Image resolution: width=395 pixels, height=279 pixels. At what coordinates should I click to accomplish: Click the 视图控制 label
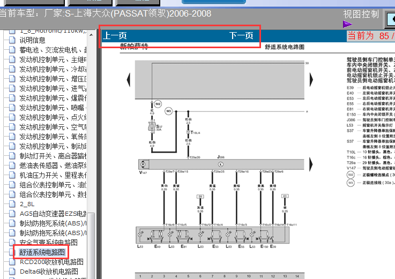click(361, 14)
